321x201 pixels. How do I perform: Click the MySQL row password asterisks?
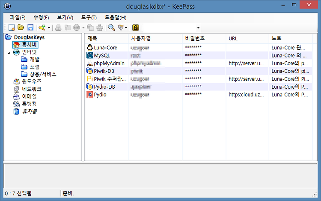click(x=193, y=55)
